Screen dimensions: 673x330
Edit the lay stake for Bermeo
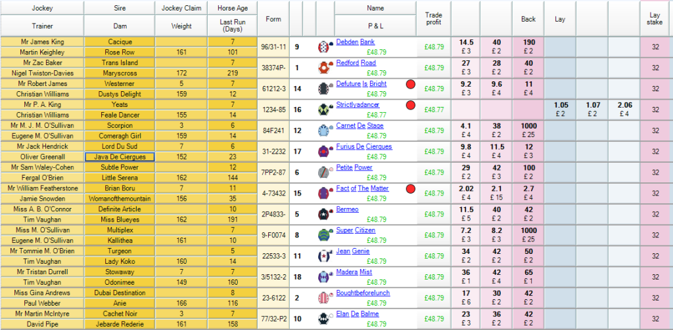pos(655,215)
